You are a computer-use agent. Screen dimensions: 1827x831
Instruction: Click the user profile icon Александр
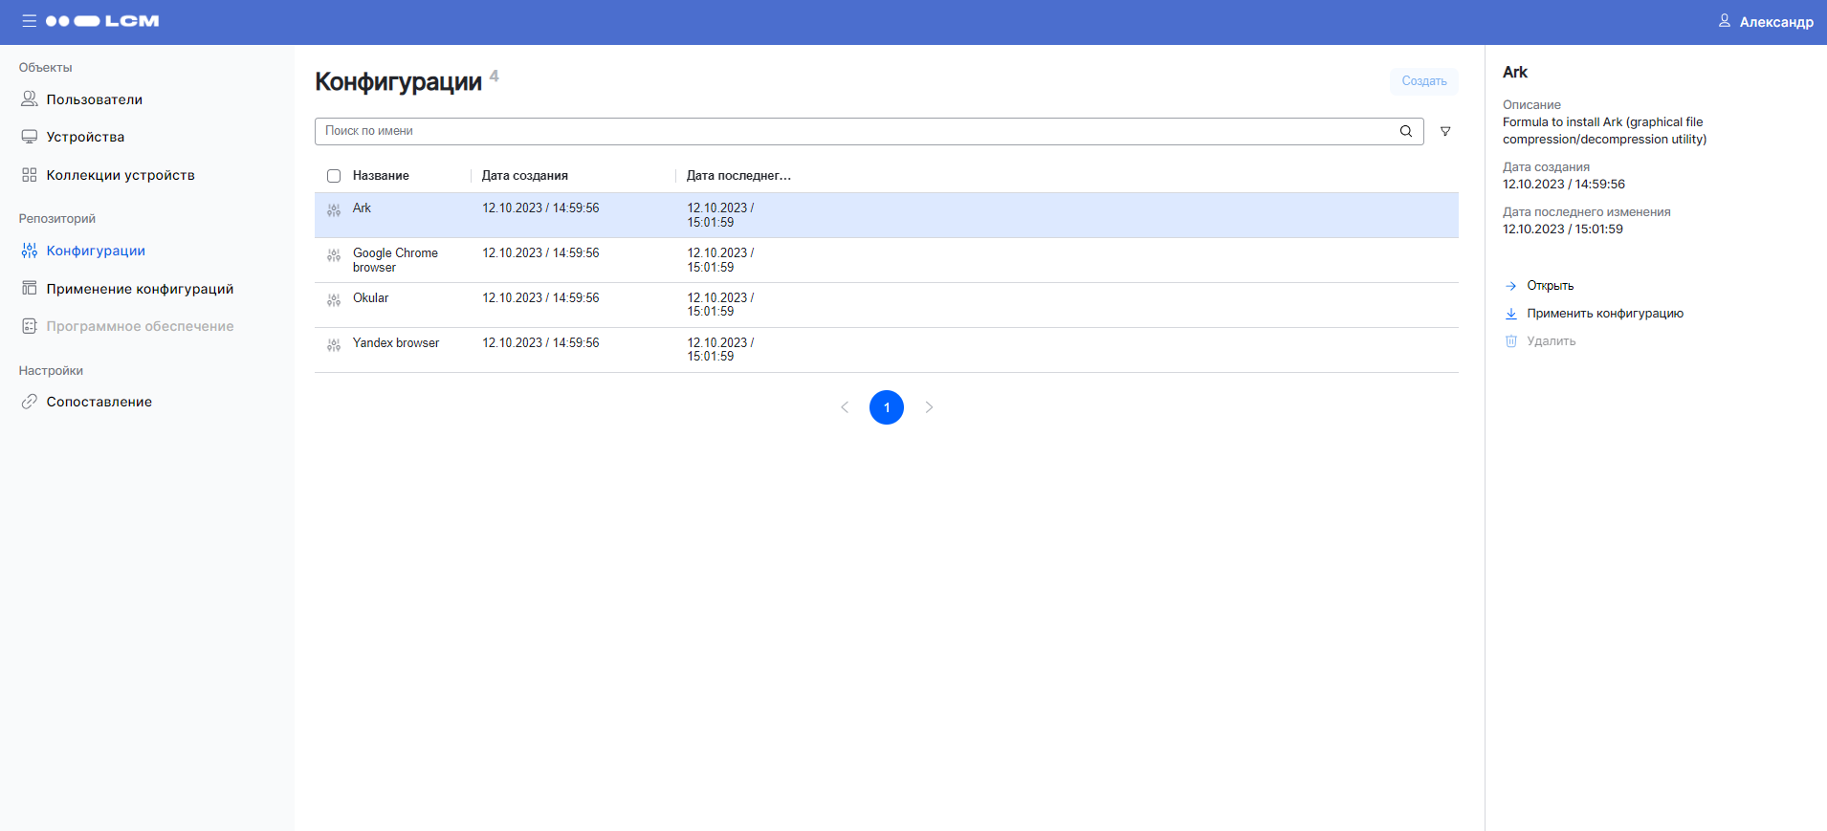pos(1724,21)
